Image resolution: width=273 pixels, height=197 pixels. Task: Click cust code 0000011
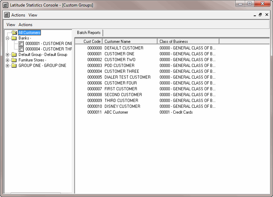click(x=94, y=112)
